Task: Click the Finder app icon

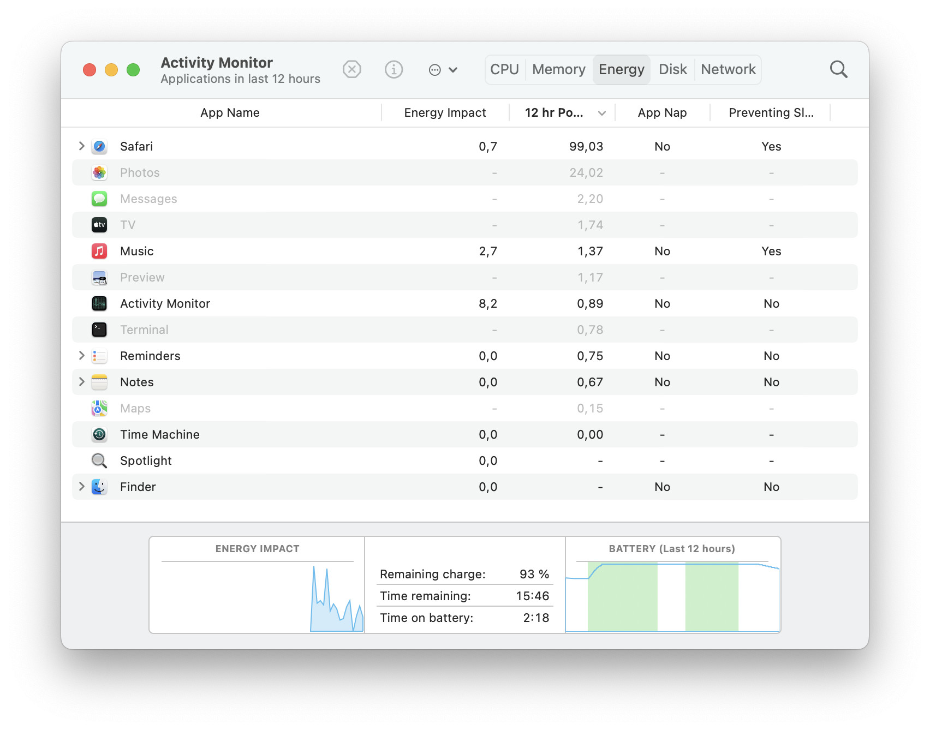Action: pyautogui.click(x=99, y=487)
